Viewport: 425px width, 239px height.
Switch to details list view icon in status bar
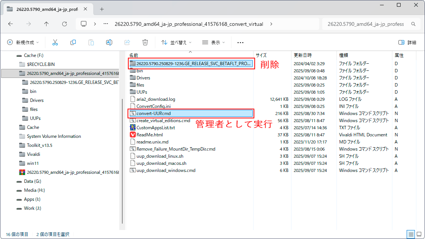[x=411, y=234]
